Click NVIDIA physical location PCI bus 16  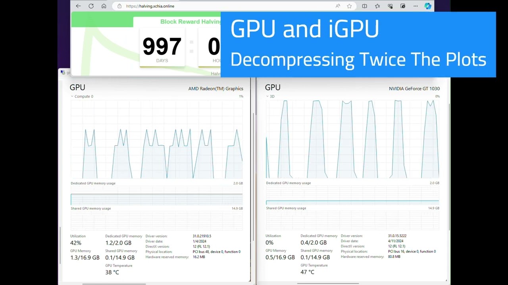pos(412,251)
